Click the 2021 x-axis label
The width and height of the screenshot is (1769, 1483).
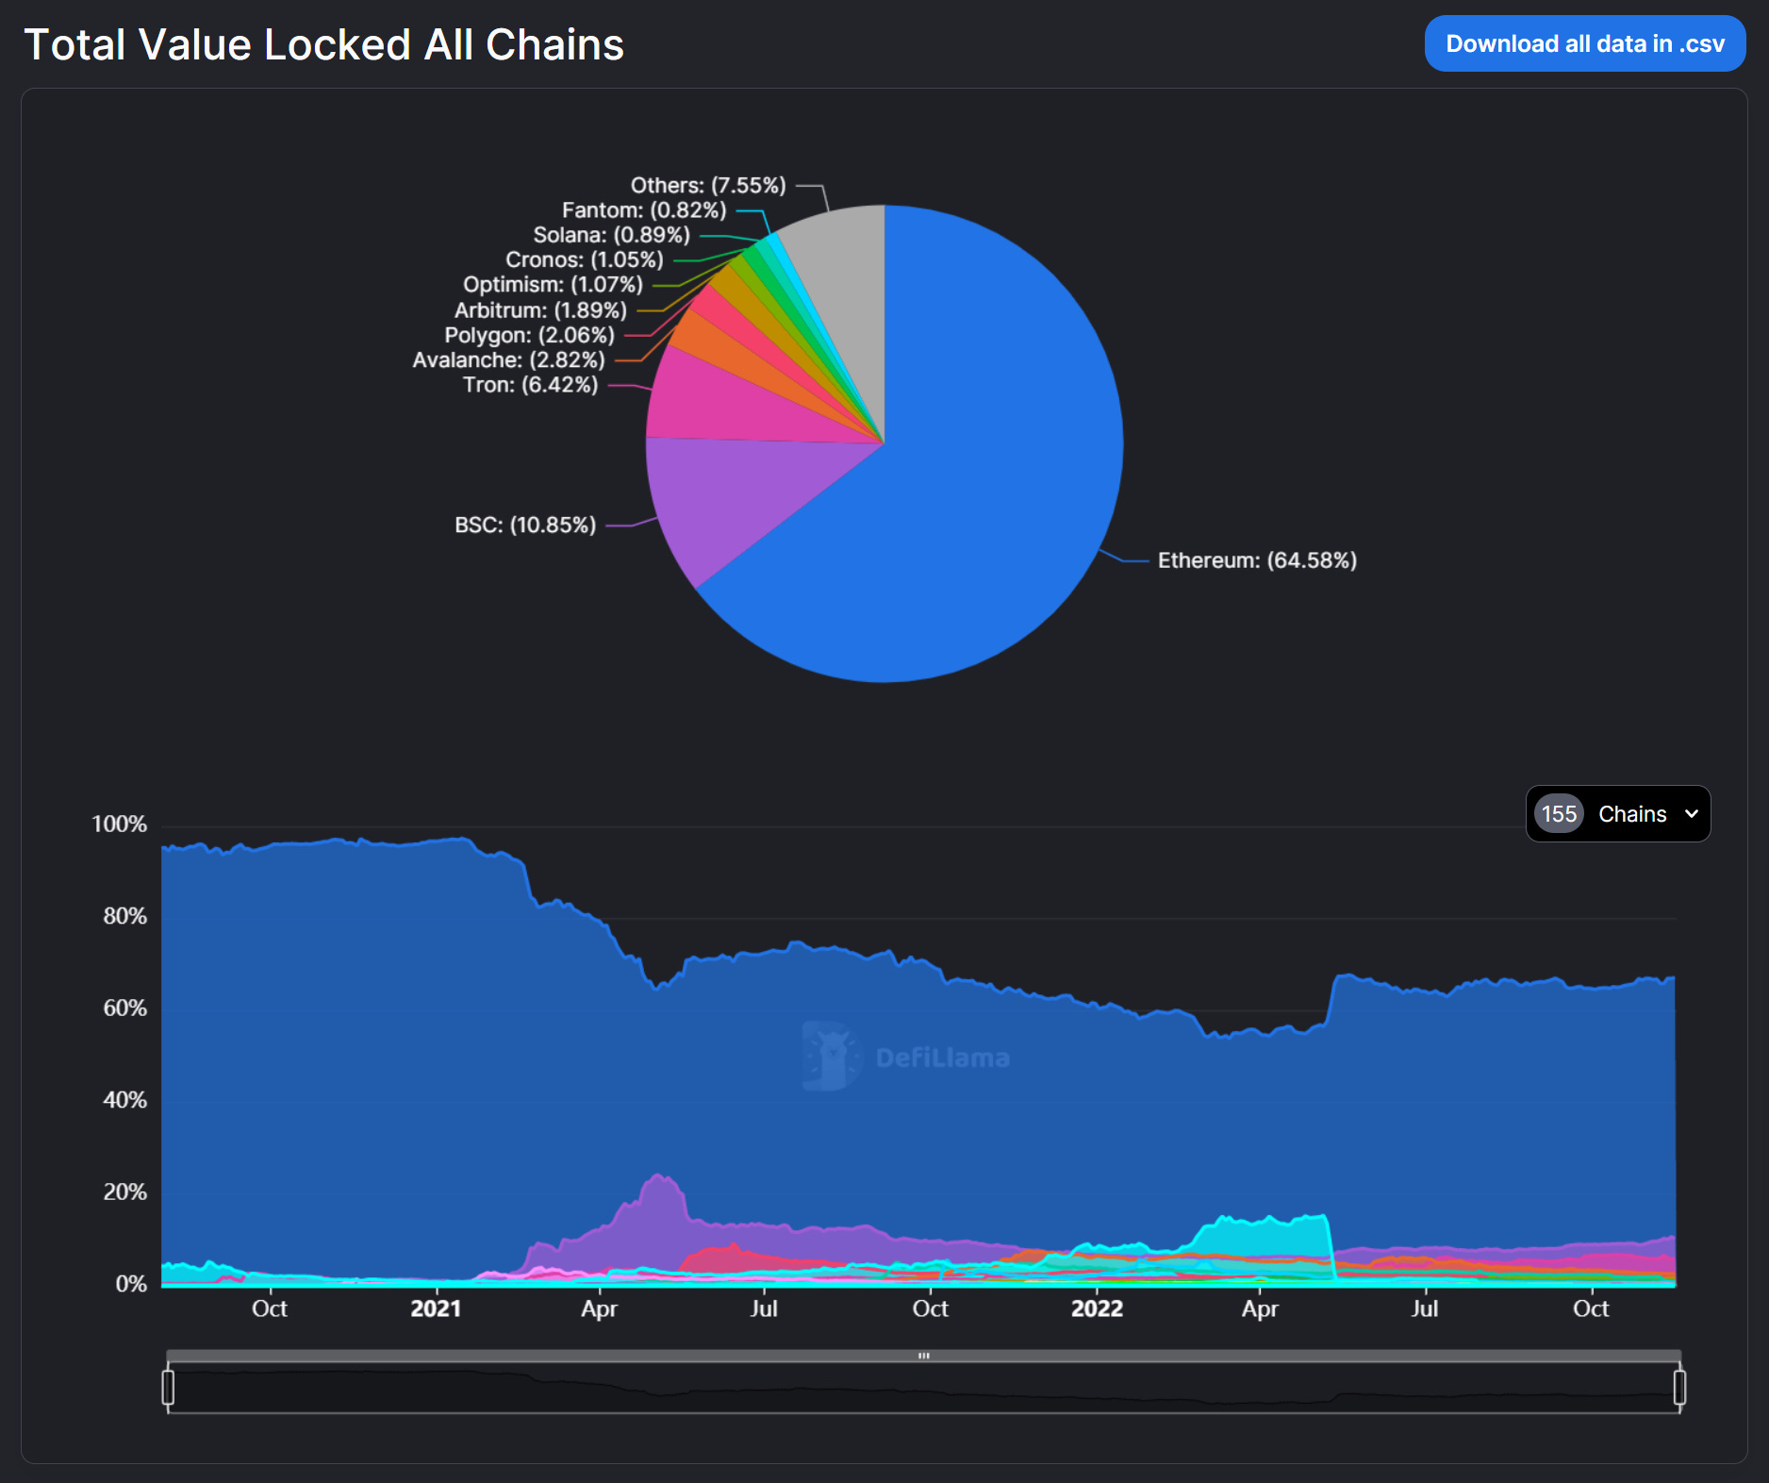coord(436,1308)
